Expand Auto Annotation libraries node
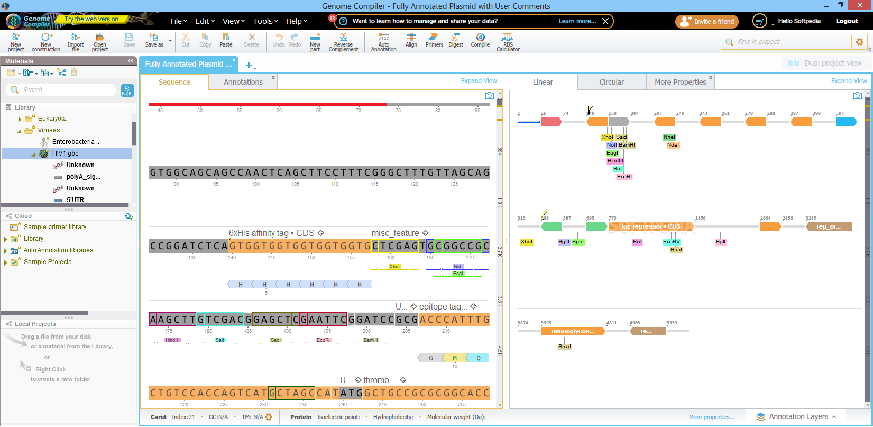Image resolution: width=873 pixels, height=427 pixels. click(6, 251)
